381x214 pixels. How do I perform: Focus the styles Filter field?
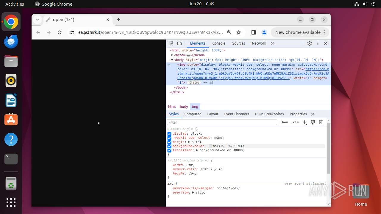point(222,122)
